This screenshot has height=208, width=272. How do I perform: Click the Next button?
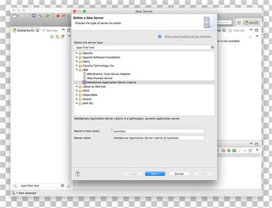click(155, 174)
